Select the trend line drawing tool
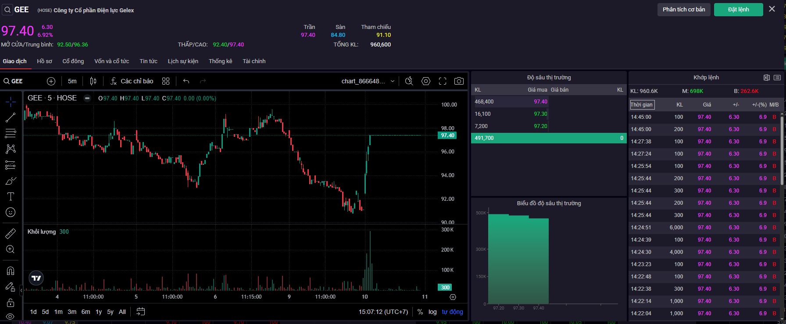This screenshot has height=324, width=786. (x=11, y=117)
